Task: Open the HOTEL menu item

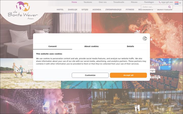Action: [x=60, y=10]
